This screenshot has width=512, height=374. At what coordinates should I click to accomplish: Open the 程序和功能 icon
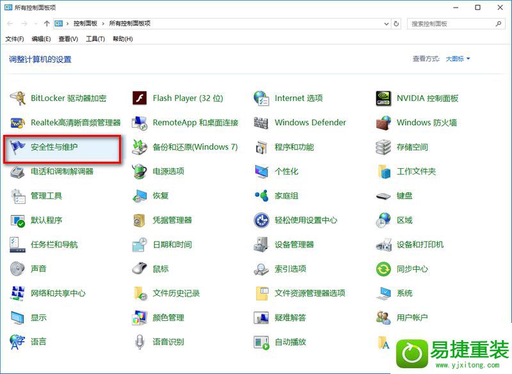(x=261, y=147)
